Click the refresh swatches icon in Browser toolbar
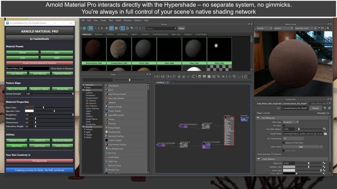Screen dimensions: 337x189 point(137,28)
